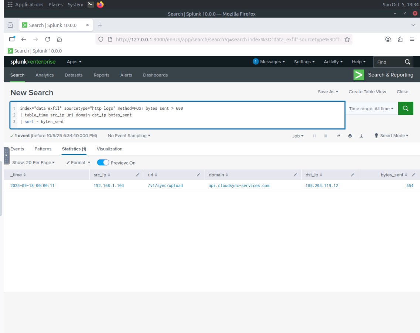Open Time range All time picker
Viewport: 420px width, 333px height.
coord(371,109)
